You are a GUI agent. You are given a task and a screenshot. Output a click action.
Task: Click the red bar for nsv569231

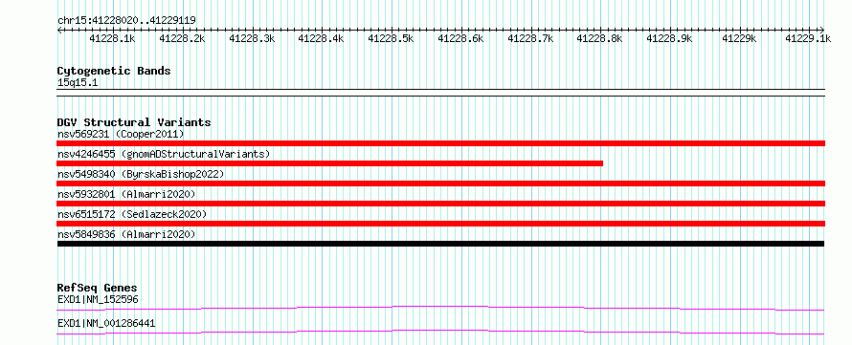pos(440,143)
